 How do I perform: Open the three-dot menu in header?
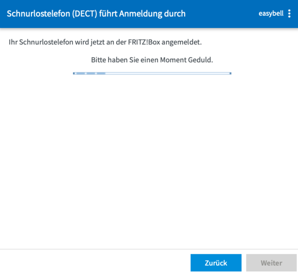pyautogui.click(x=289, y=14)
